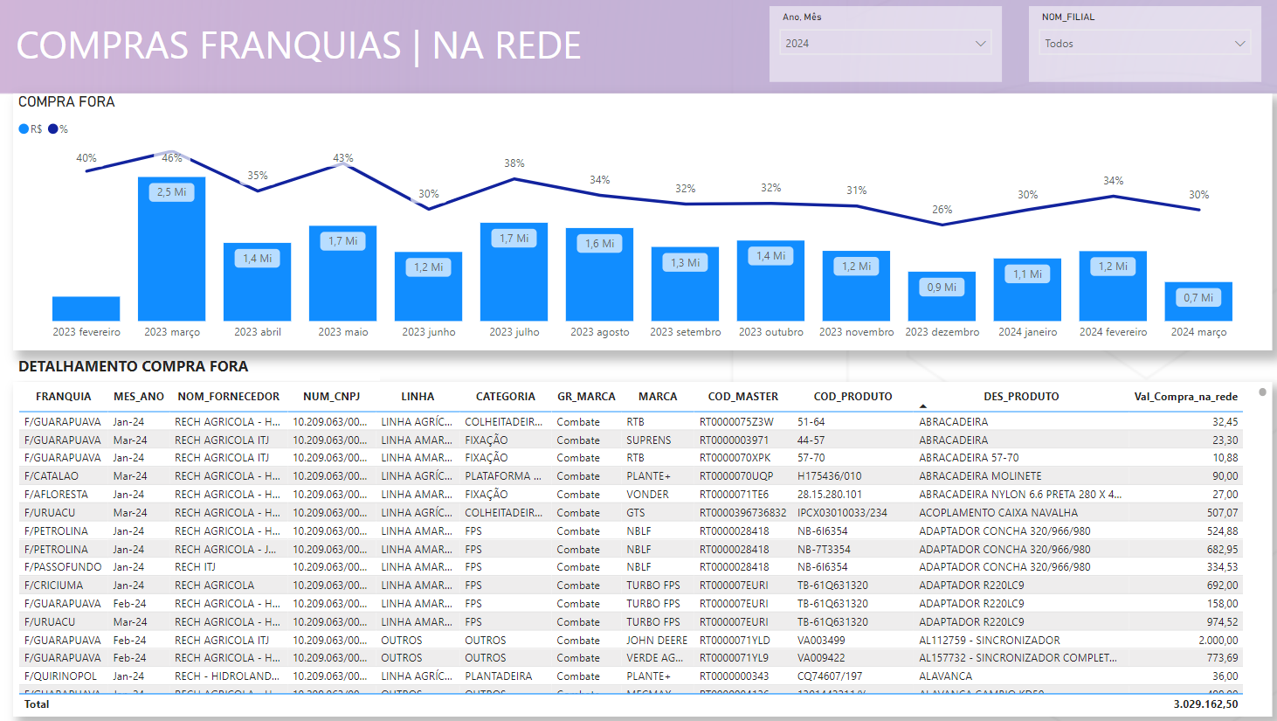Click the GTS brand cell
Screen dimensions: 1277x721
point(636,513)
